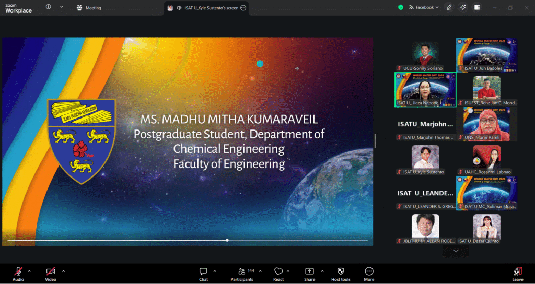Expand the video settings arrow
Image resolution: width=535 pixels, height=284 pixels.
pyautogui.click(x=63, y=271)
